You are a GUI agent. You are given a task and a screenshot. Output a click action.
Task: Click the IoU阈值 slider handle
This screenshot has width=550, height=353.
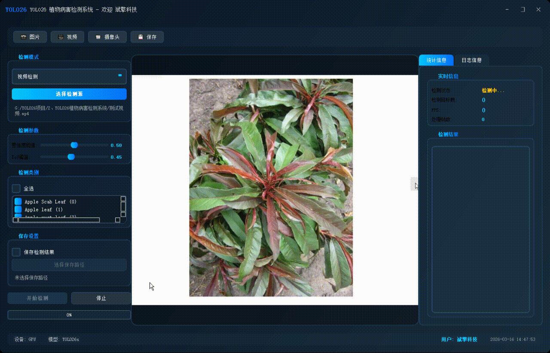click(71, 157)
